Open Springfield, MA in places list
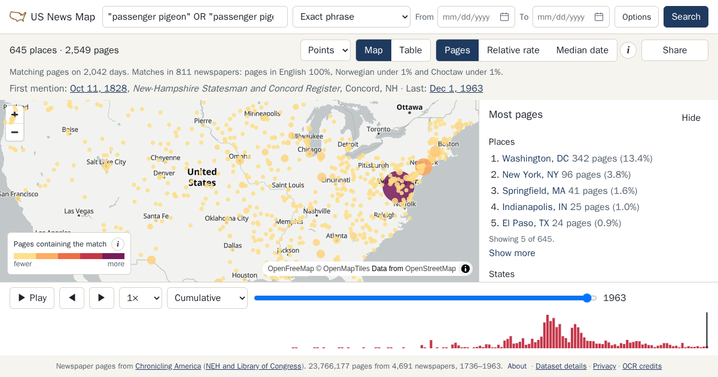Image resolution: width=718 pixels, height=377 pixels. [534, 191]
